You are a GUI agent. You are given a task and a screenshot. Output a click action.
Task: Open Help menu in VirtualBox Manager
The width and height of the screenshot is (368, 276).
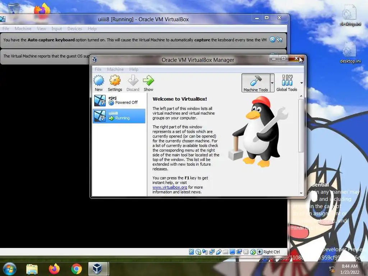tap(134, 69)
